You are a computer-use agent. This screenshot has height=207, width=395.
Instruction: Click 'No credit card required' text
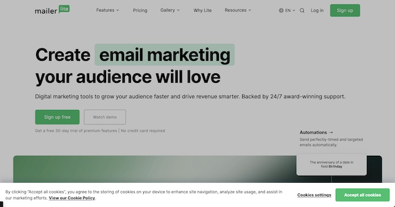[143, 131]
